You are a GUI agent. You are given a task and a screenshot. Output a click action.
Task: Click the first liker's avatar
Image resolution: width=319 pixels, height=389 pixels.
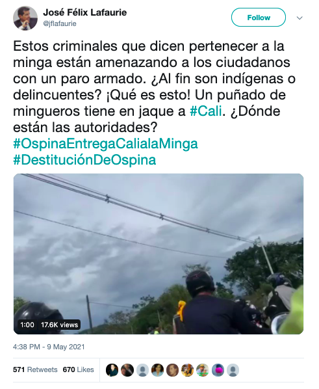[112, 370]
